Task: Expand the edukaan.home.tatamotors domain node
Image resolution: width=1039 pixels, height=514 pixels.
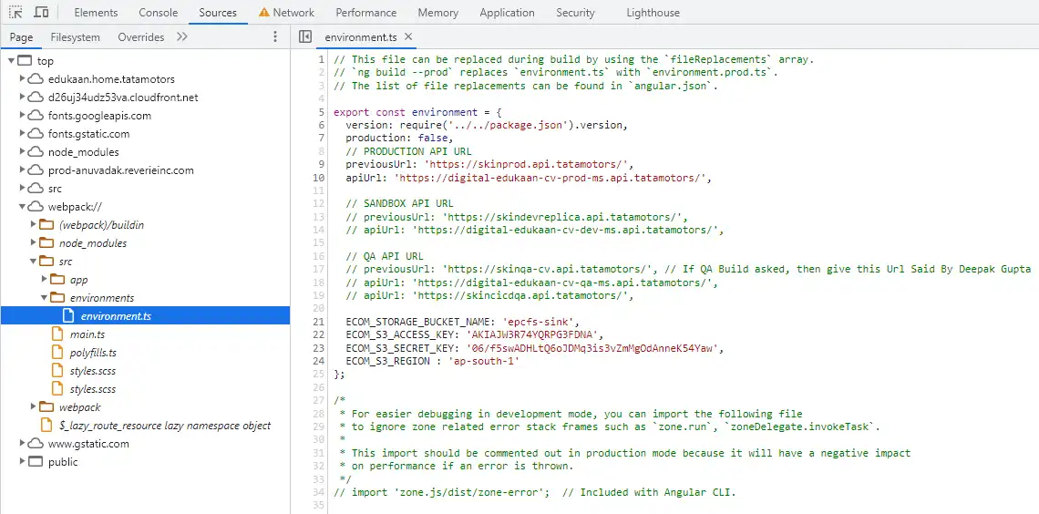Action: (23, 79)
